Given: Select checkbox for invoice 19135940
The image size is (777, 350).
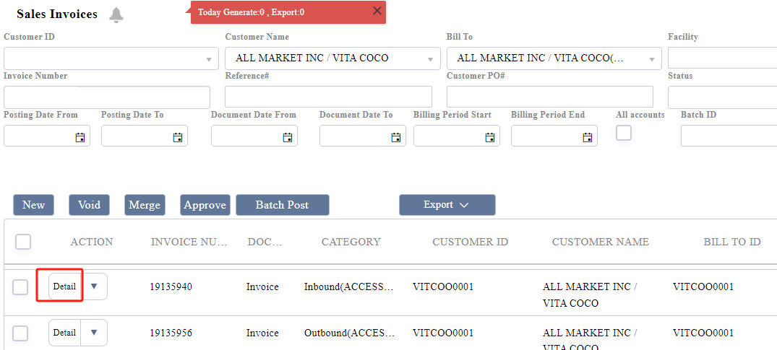Looking at the screenshot, I should pos(21,287).
